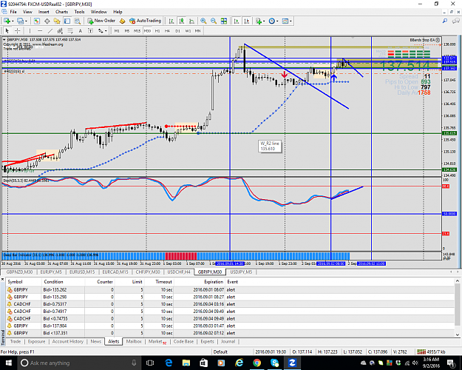The height and width of the screenshot is (370, 462).
Task: Switch to H1 timeframe
Action: coord(157,30)
